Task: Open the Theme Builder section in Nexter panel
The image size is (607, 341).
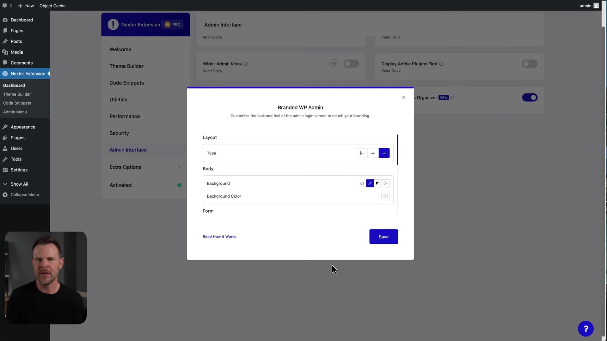Action: click(x=126, y=66)
